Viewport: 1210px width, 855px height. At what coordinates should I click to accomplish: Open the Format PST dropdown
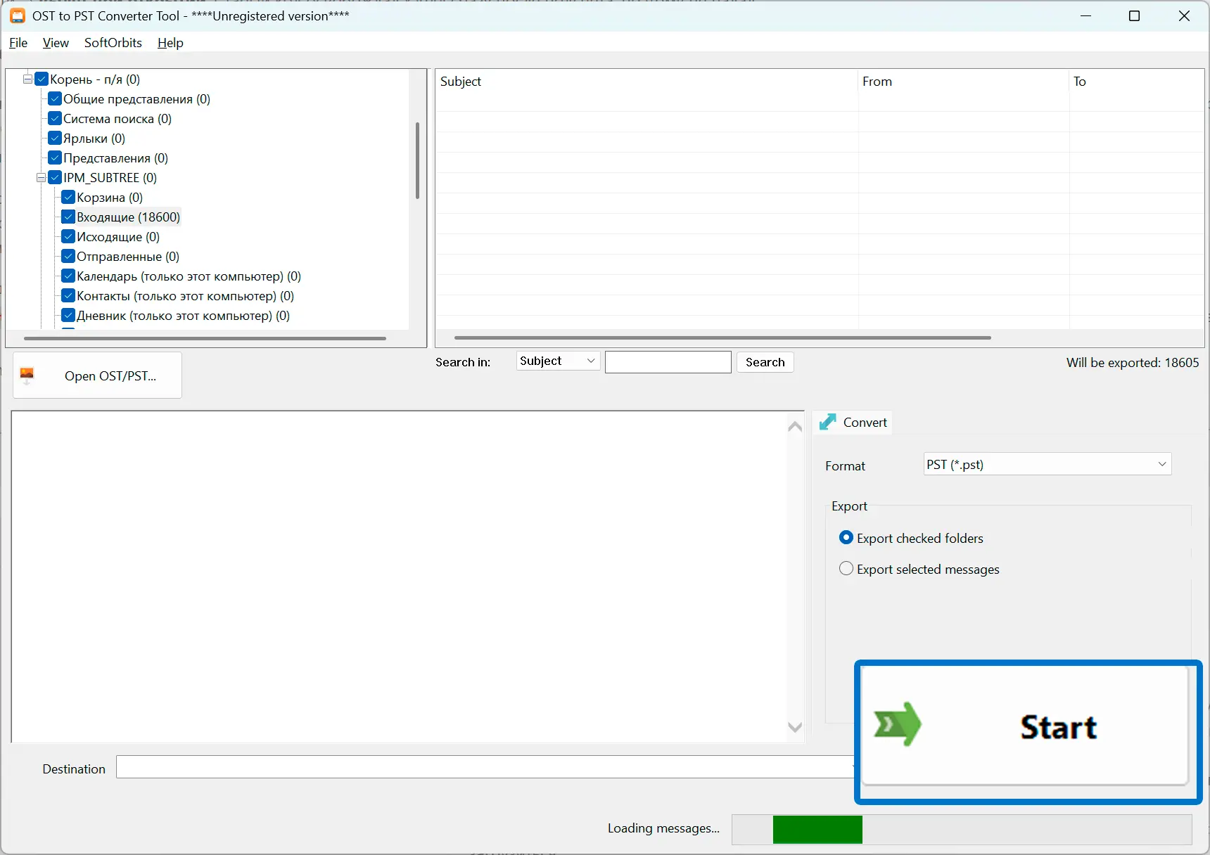click(x=1047, y=464)
